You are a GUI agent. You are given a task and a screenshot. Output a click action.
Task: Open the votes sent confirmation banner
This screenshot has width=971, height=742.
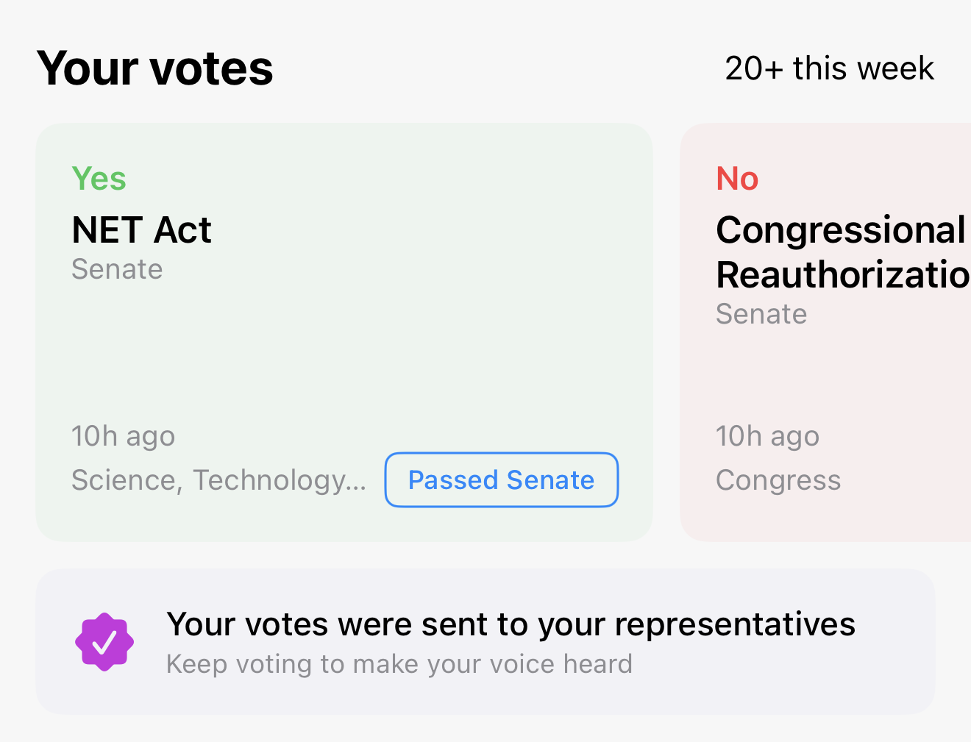click(485, 641)
